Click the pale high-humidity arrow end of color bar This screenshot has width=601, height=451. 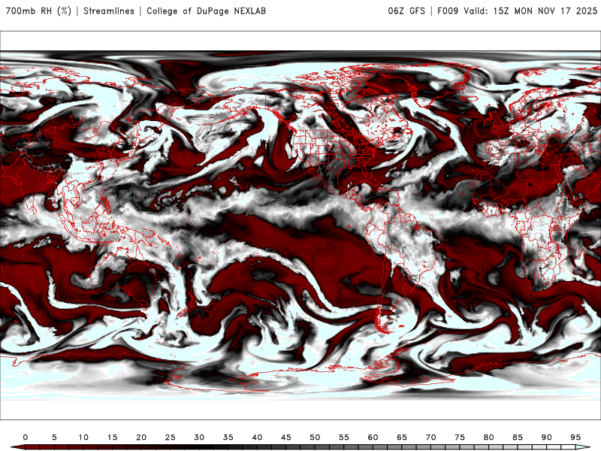tap(584, 448)
